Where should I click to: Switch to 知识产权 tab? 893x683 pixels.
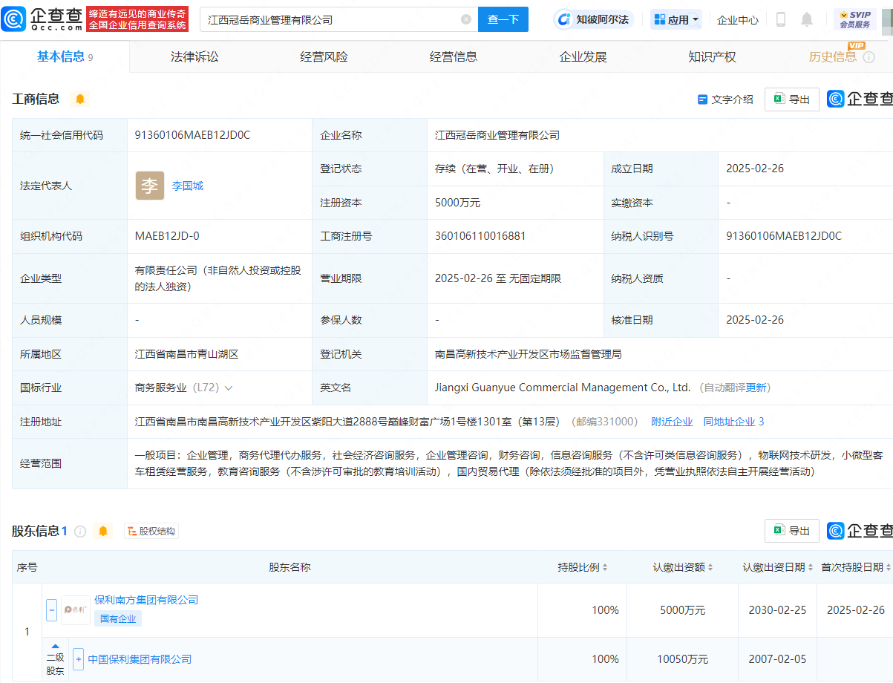[712, 56]
